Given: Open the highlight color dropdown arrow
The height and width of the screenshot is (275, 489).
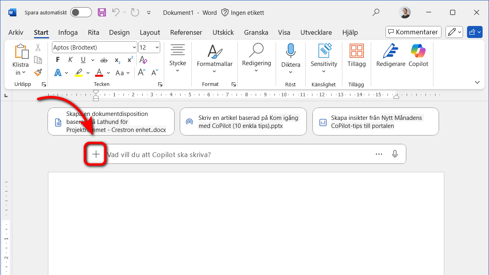Looking at the screenshot, I should tap(87, 73).
